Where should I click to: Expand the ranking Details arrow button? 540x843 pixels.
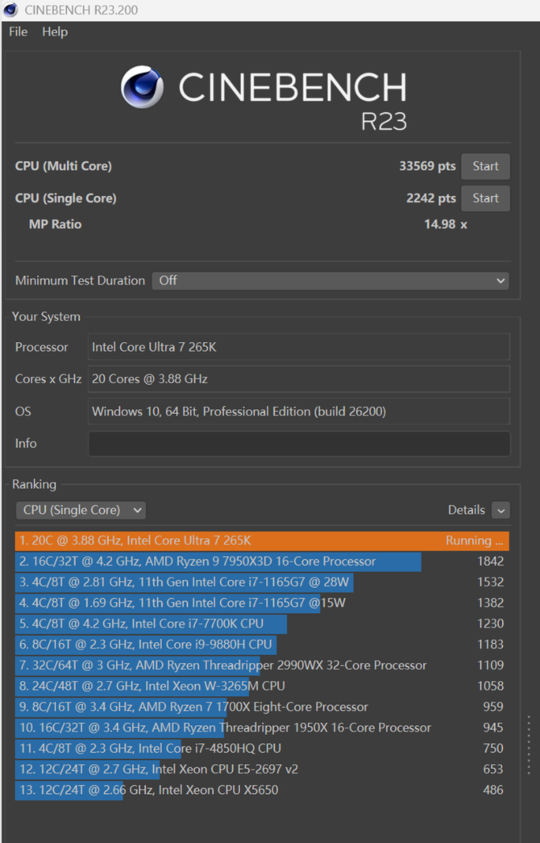[501, 510]
